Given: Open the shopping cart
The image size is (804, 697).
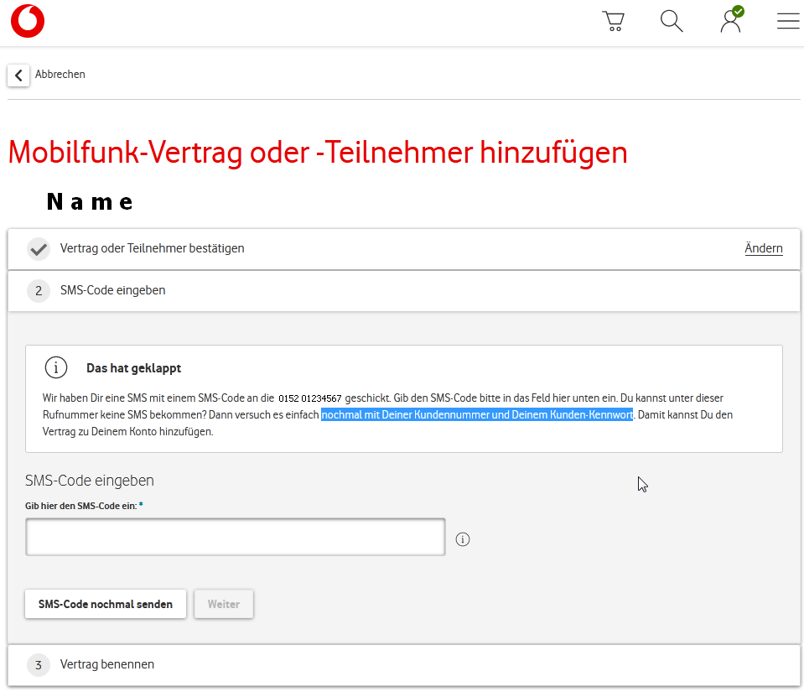Looking at the screenshot, I should click(x=613, y=21).
